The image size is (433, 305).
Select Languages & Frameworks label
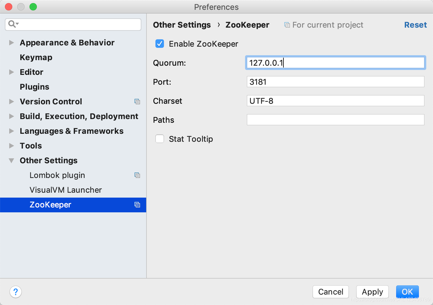pyautogui.click(x=72, y=131)
